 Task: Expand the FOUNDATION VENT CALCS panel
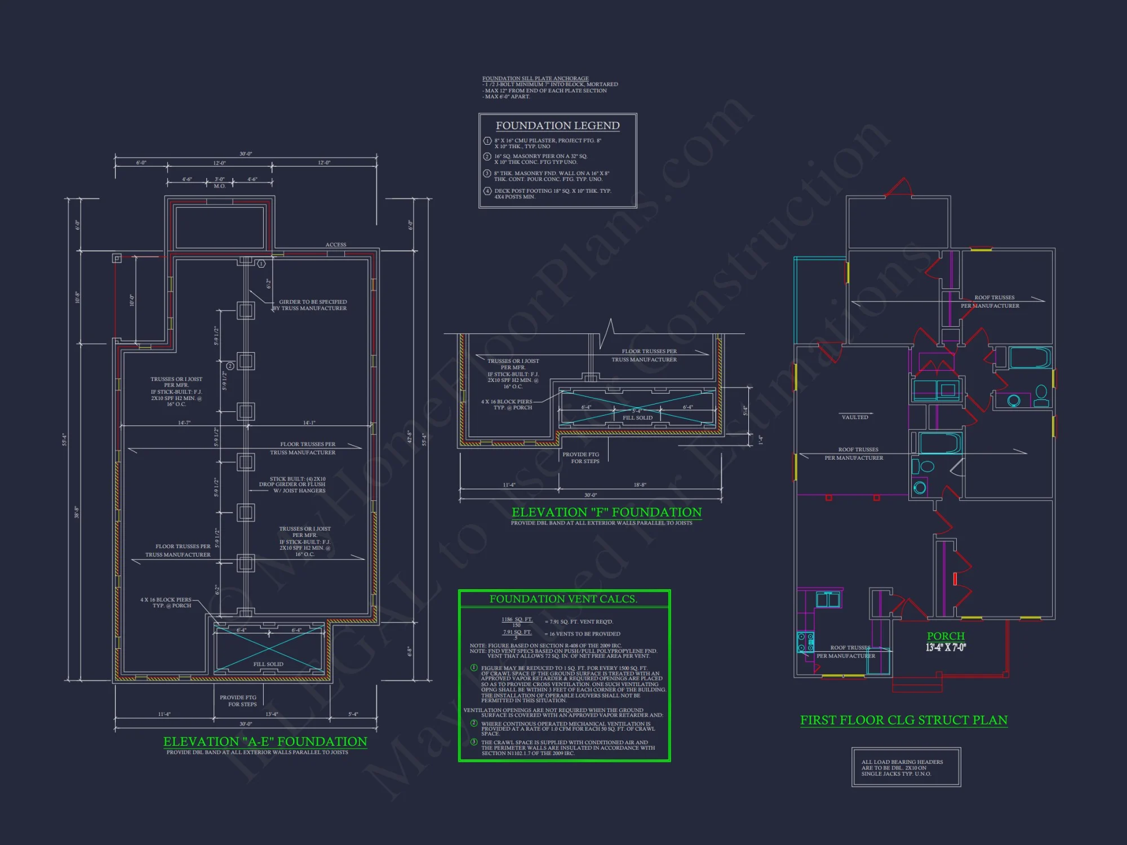click(563, 599)
